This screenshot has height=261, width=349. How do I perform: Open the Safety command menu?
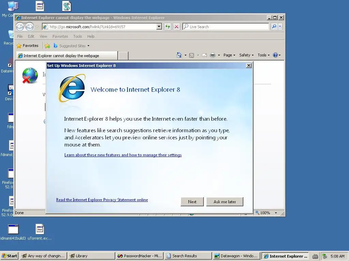[x=246, y=55]
